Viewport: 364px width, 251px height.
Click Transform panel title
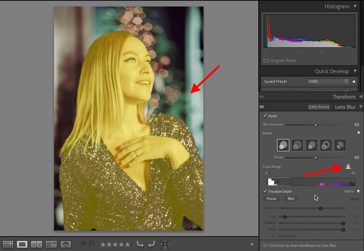[x=344, y=97]
